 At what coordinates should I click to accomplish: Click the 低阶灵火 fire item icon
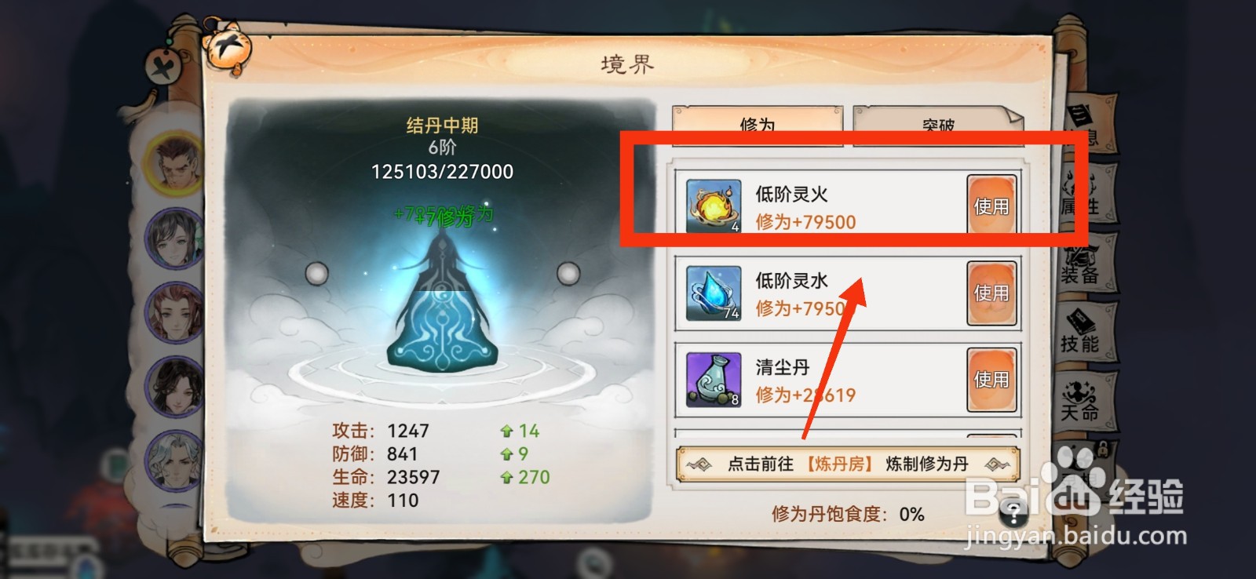(714, 206)
